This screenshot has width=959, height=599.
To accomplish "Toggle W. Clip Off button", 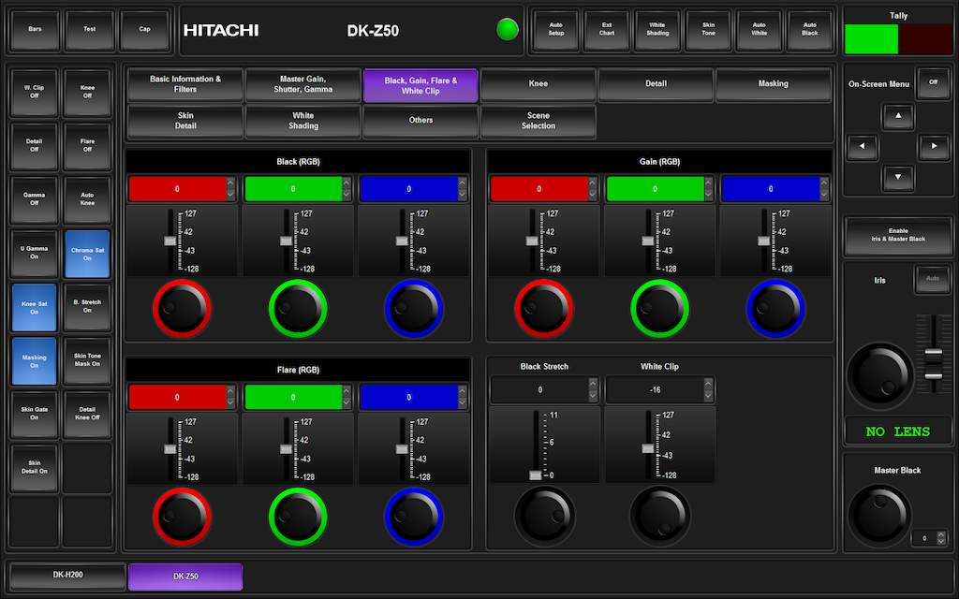I will [35, 93].
